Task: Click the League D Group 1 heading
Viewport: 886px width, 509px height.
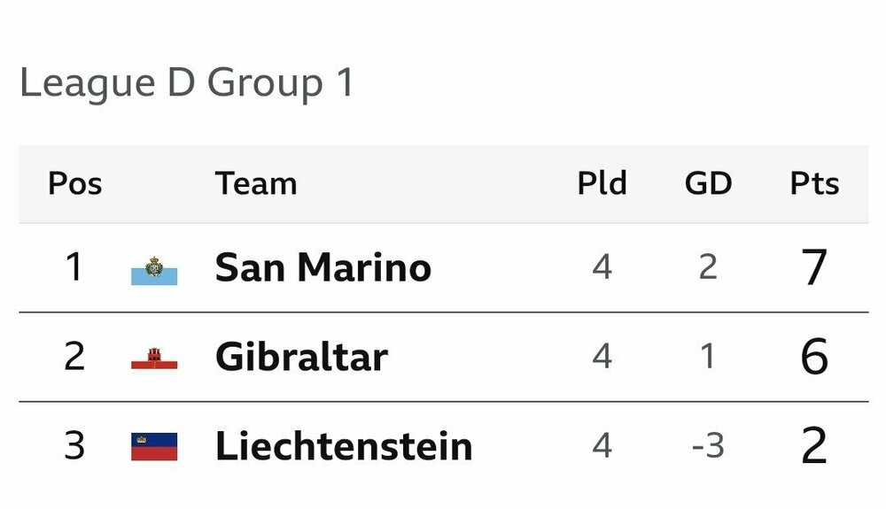Action: pyautogui.click(x=187, y=83)
